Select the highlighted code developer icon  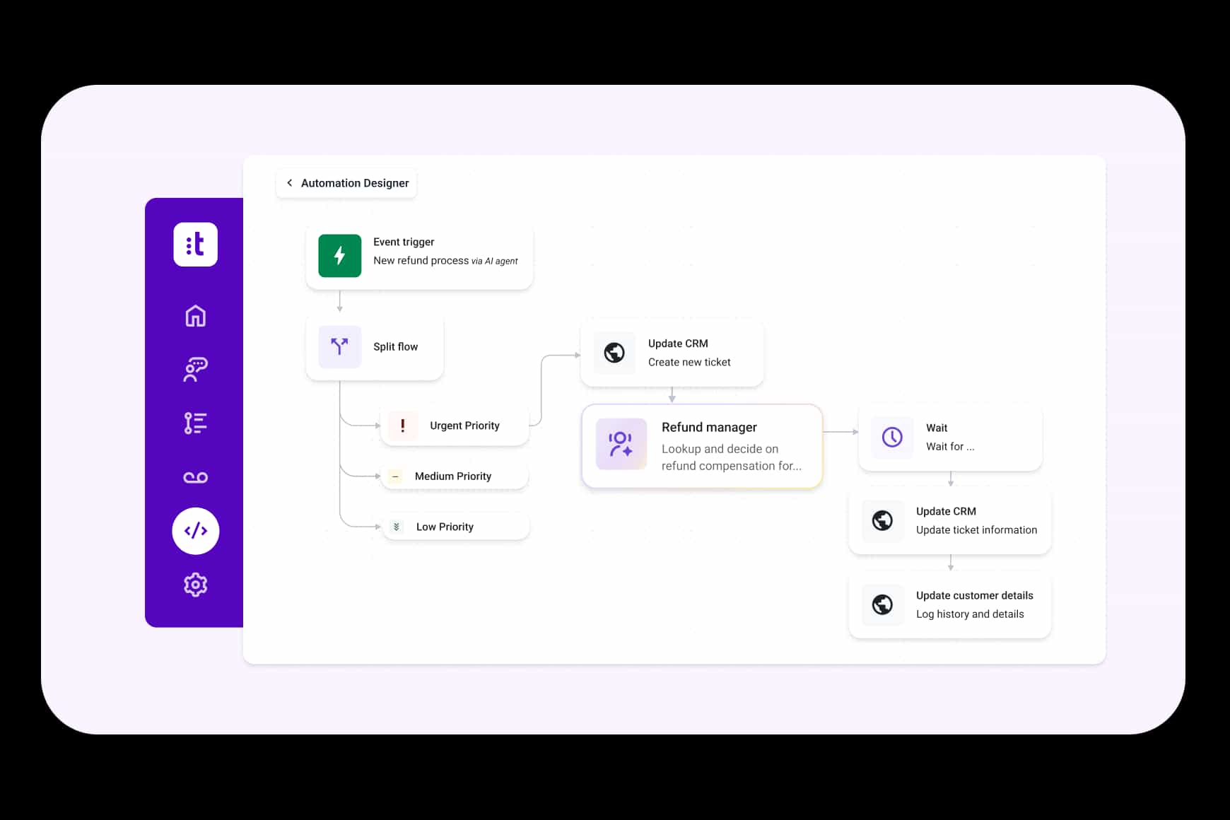click(x=195, y=531)
